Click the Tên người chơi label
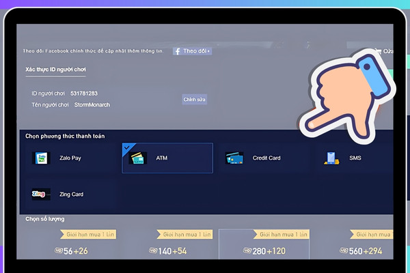The width and height of the screenshot is (410, 273). tap(50, 104)
